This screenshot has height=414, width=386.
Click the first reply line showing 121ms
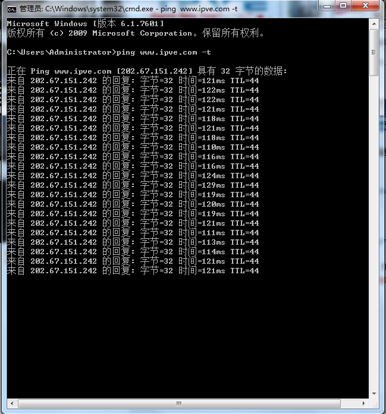133,81
